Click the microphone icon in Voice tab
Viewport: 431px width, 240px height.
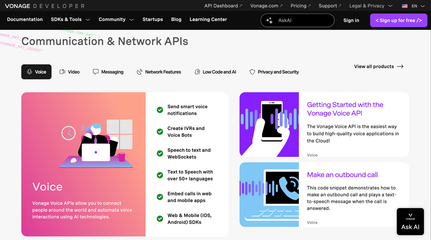(29, 72)
